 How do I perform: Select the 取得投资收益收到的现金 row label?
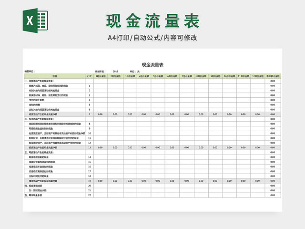coord(41,128)
